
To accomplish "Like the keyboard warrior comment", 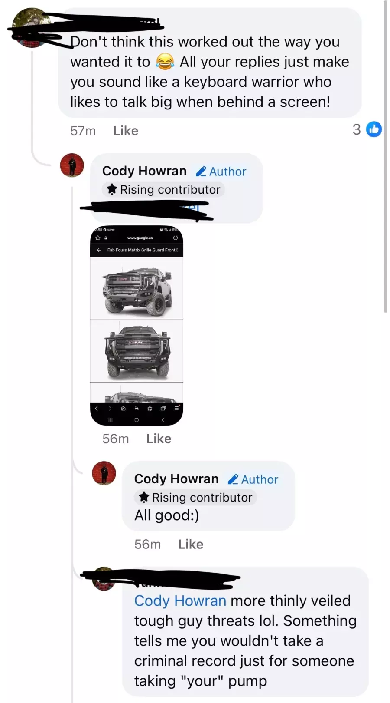I will click(x=126, y=131).
